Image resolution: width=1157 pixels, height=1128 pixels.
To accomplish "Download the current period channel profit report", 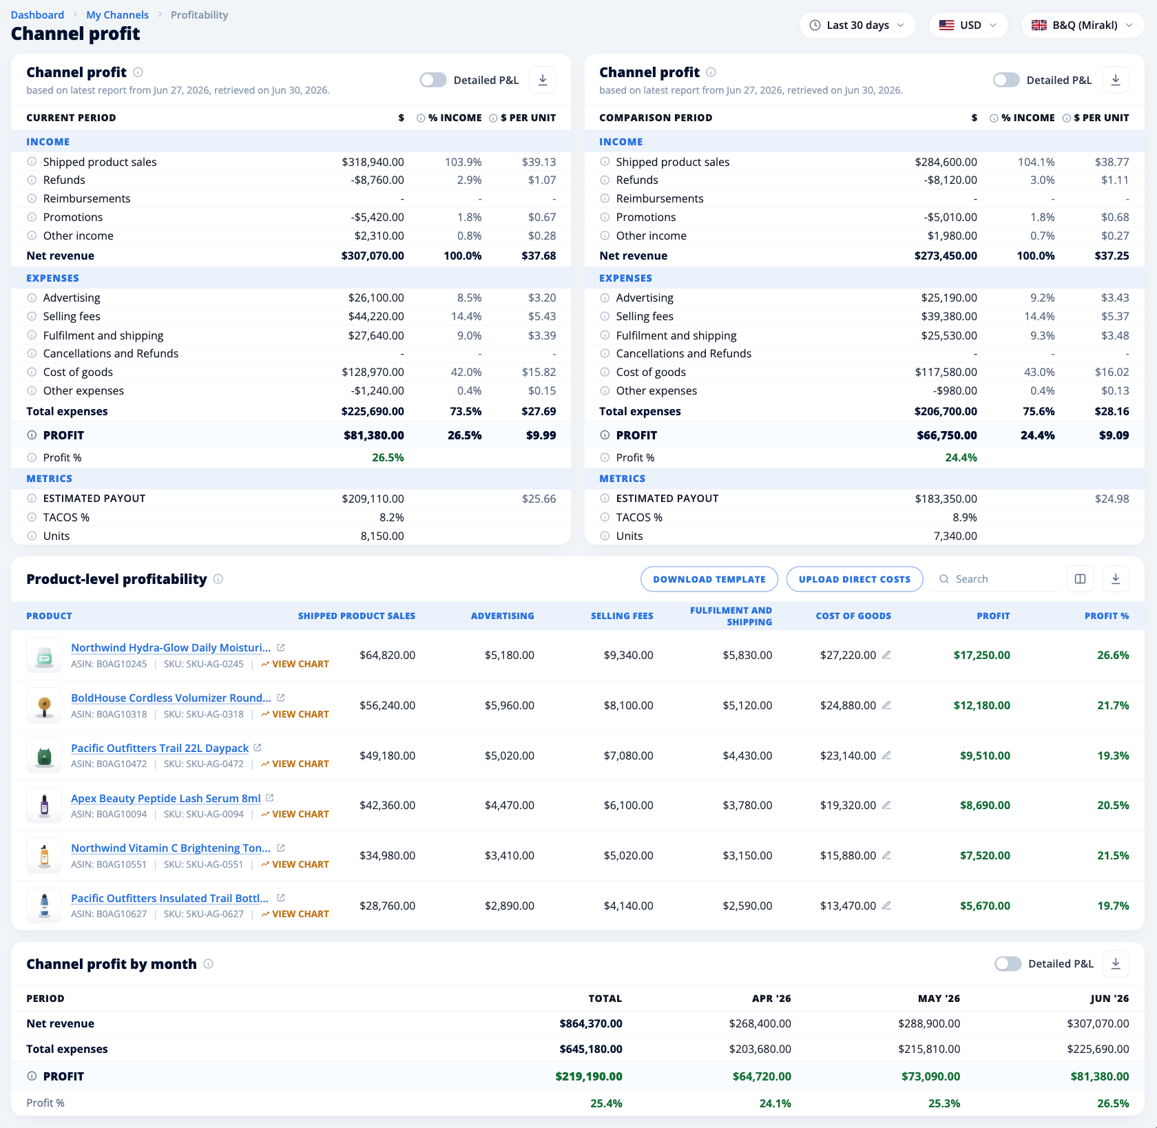I will pyautogui.click(x=543, y=80).
